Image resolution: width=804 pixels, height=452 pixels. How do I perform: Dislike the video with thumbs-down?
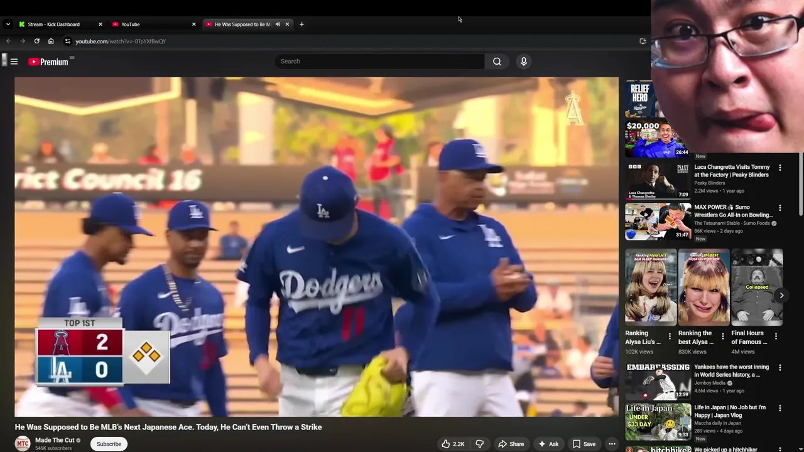[x=479, y=444]
